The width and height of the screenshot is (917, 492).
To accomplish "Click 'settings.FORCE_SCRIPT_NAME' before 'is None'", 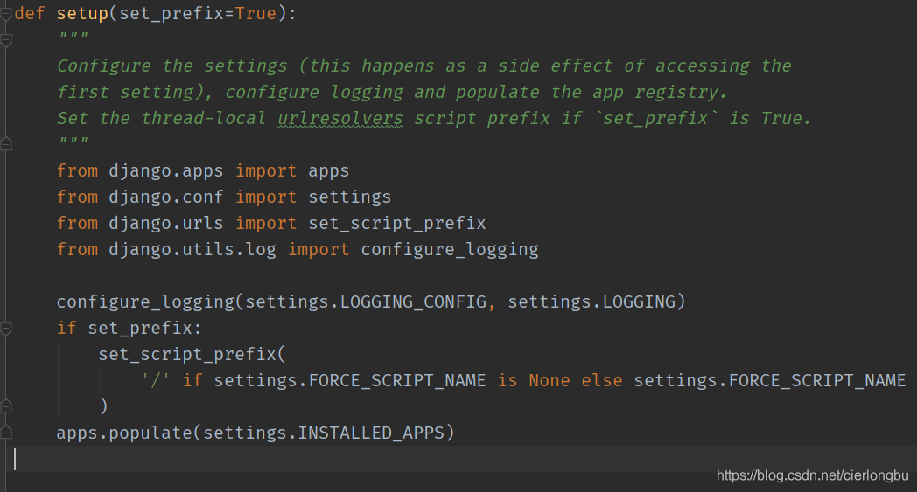I will (x=350, y=380).
